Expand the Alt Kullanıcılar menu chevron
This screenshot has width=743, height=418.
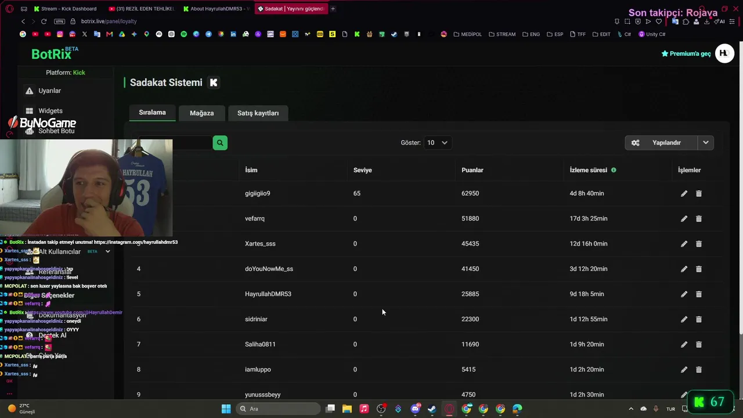107,252
